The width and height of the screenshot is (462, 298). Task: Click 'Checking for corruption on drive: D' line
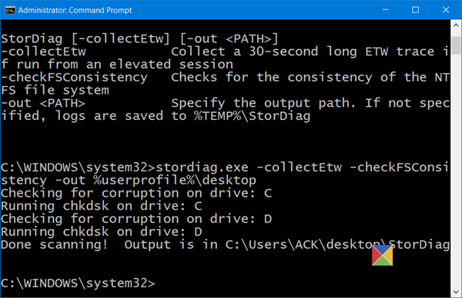(x=136, y=219)
